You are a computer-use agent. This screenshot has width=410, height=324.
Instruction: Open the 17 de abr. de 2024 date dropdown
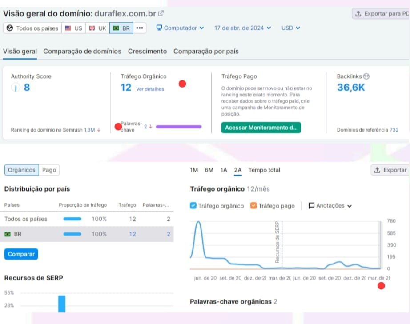click(x=242, y=28)
